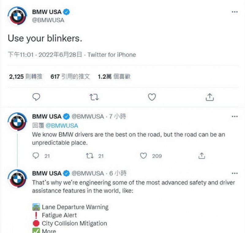View the 1.2萬 likes list
This screenshot has width=245, height=233.
tap(114, 77)
